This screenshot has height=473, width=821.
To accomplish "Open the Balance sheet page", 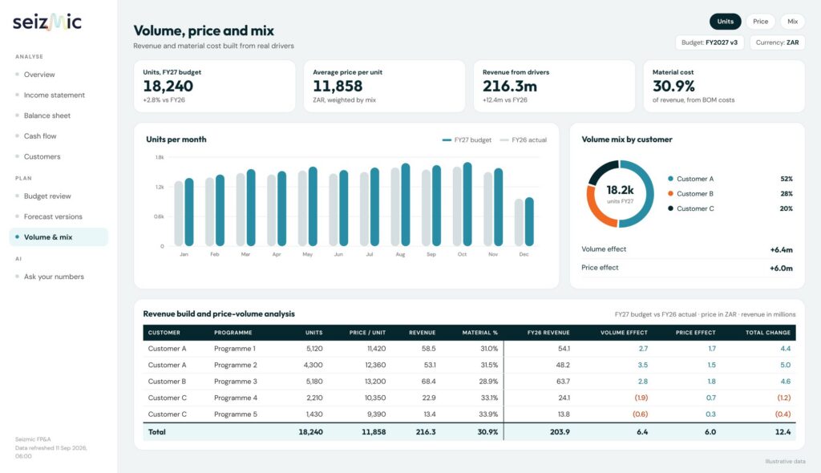I will pyautogui.click(x=47, y=115).
